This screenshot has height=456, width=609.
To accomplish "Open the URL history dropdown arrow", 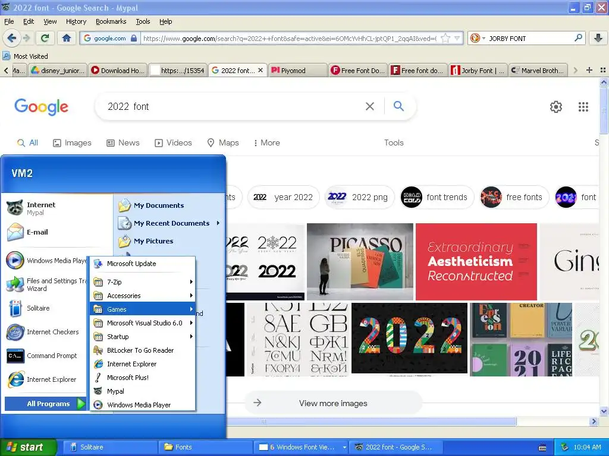I will pos(457,38).
